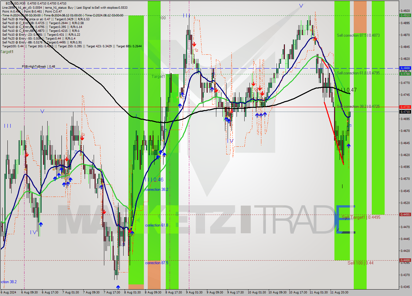This screenshot has height=296, width=412.
Task: Click the '11 Aug 20:30' time axis label
Action: tap(339, 292)
